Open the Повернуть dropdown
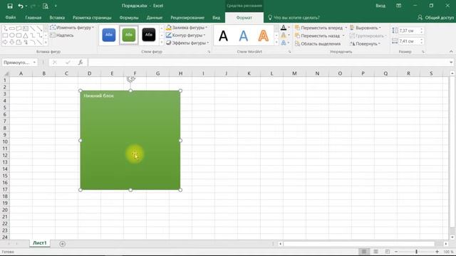 click(x=365, y=43)
